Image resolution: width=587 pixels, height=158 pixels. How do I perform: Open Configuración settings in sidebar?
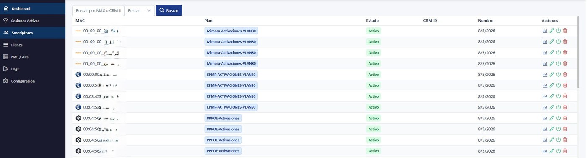pyautogui.click(x=33, y=81)
